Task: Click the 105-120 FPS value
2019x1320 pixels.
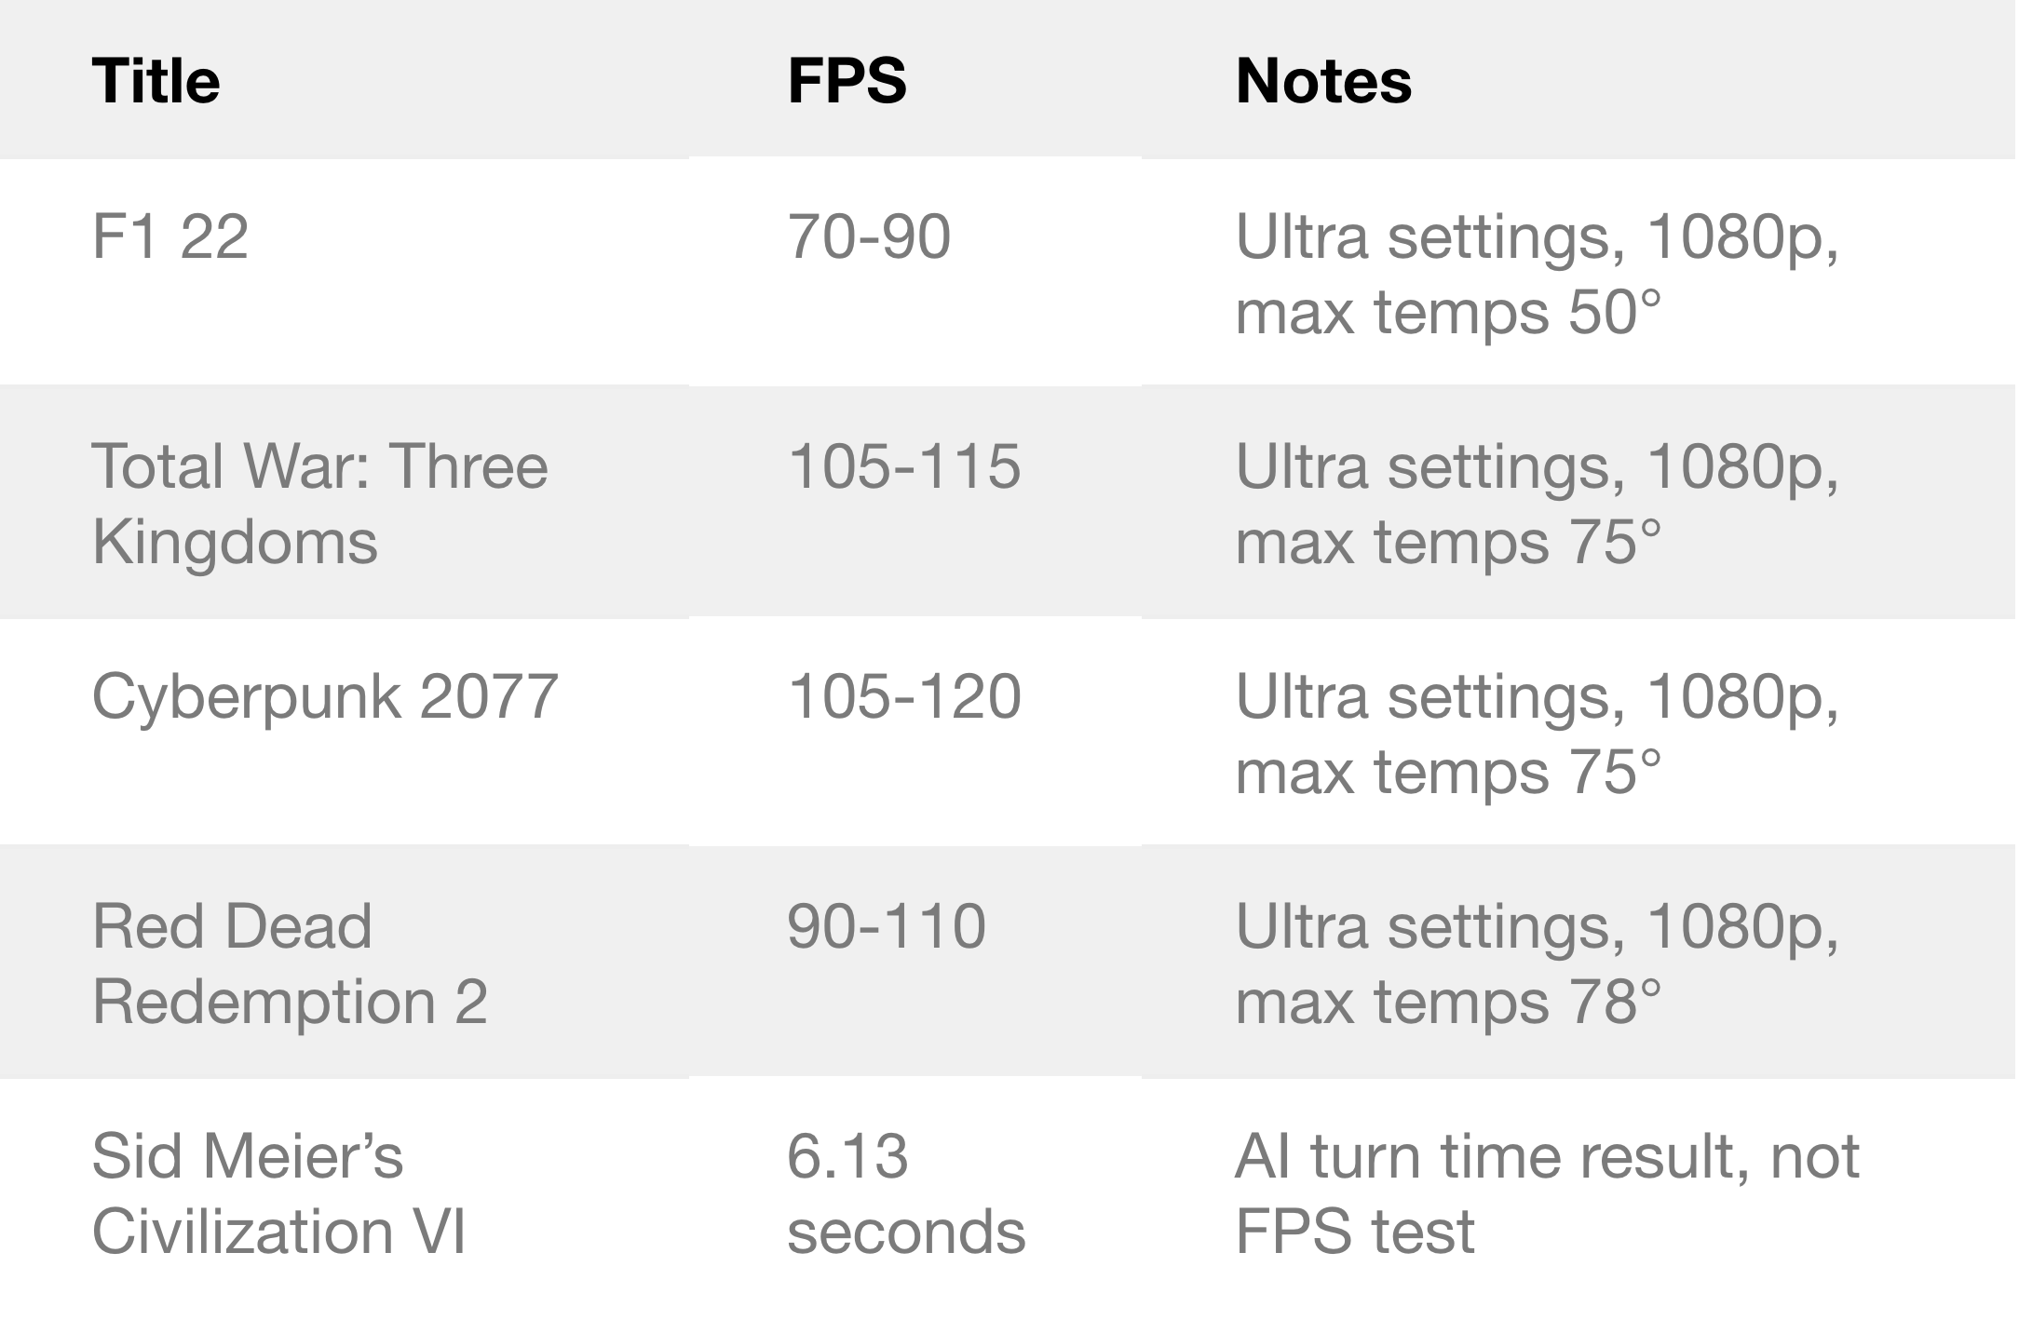Action: 904,696
